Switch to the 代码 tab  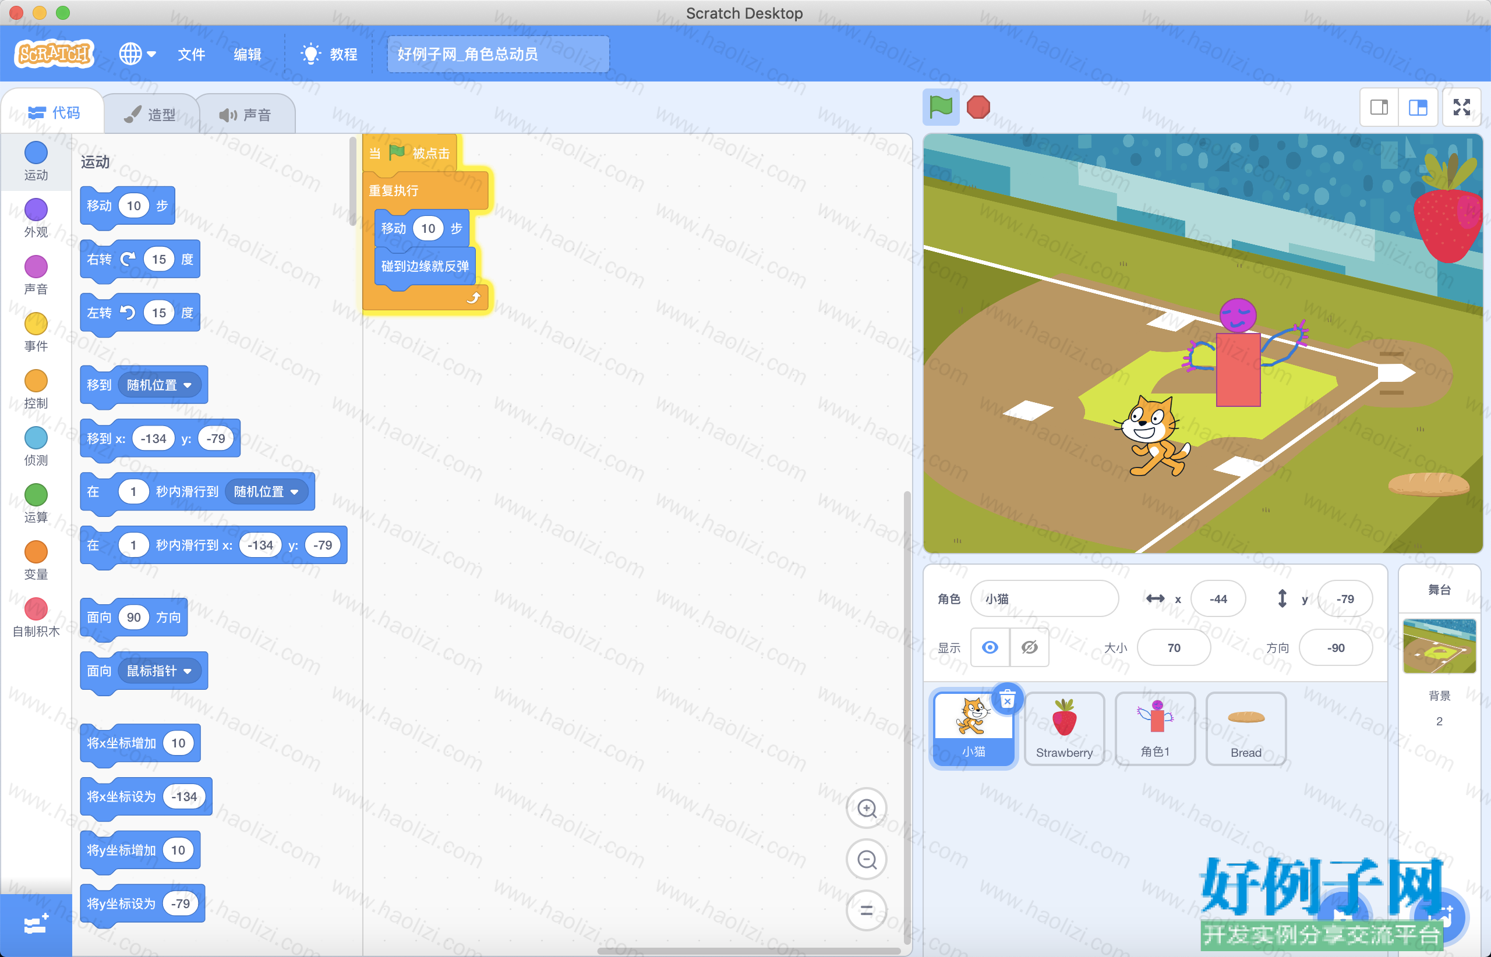pos(54,112)
